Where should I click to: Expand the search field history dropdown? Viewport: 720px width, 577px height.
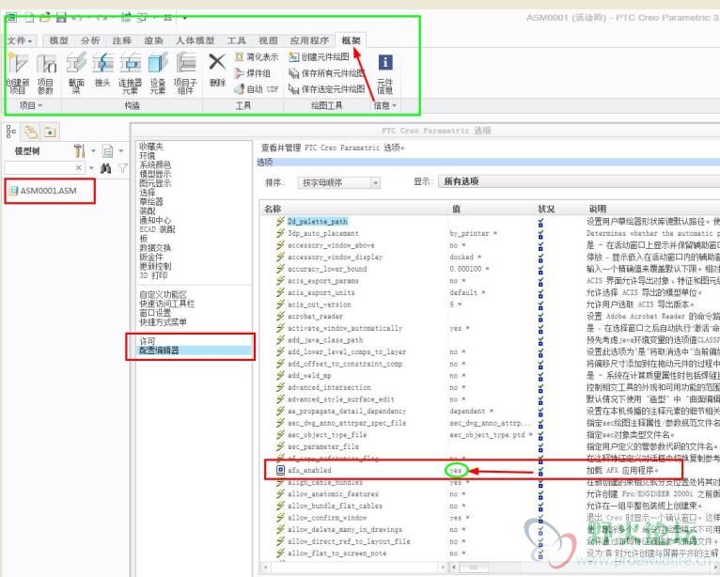tap(91, 168)
